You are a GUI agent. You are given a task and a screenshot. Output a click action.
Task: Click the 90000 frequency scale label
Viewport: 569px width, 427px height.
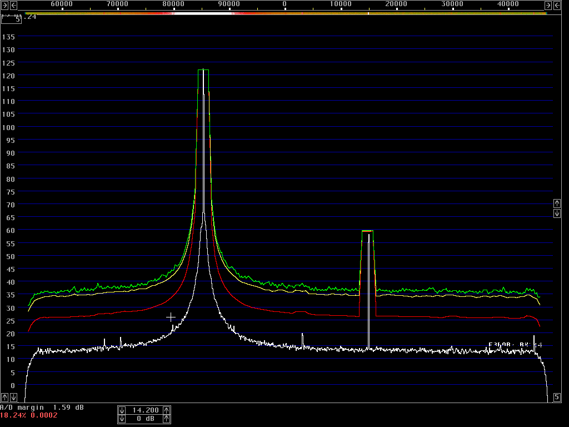tap(229, 4)
